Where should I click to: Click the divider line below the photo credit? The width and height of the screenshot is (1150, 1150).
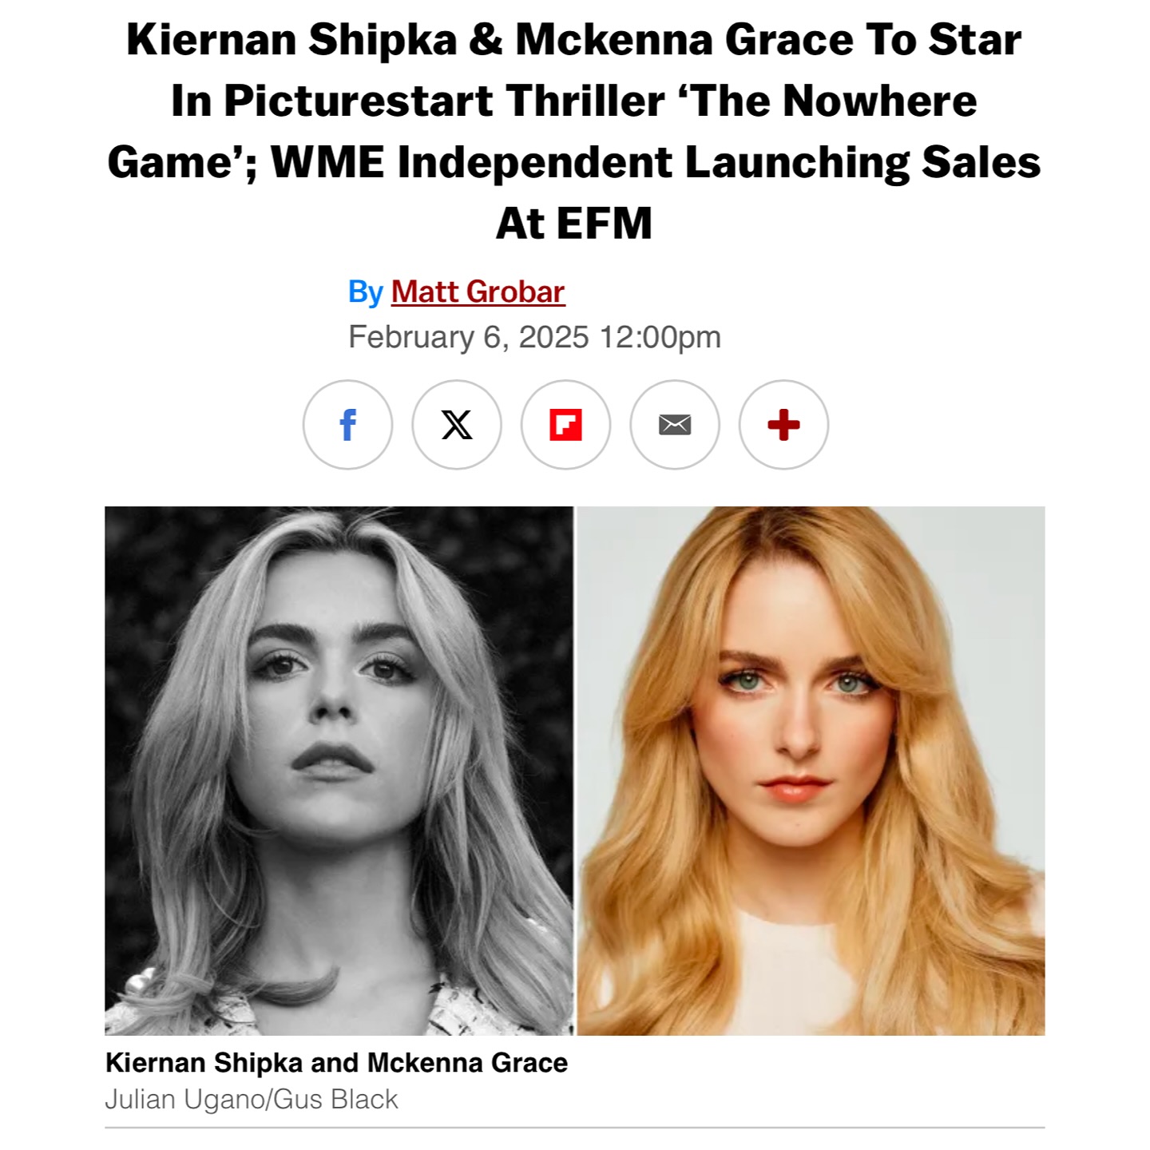[x=575, y=1128]
